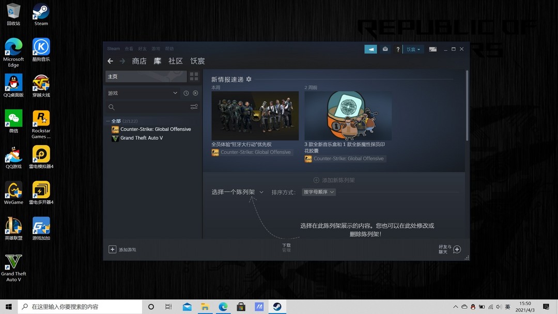Switch library to grid view icon
The width and height of the screenshot is (558, 314).
194,76
